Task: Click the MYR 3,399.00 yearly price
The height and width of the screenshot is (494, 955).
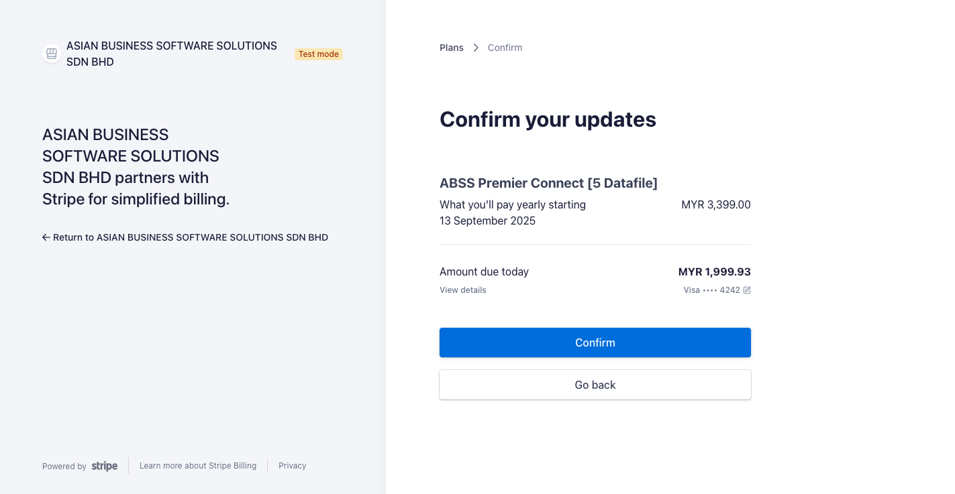Action: click(x=715, y=204)
